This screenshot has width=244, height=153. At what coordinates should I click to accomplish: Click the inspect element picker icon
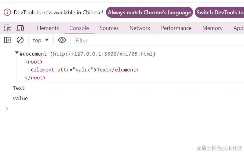pos(7,28)
